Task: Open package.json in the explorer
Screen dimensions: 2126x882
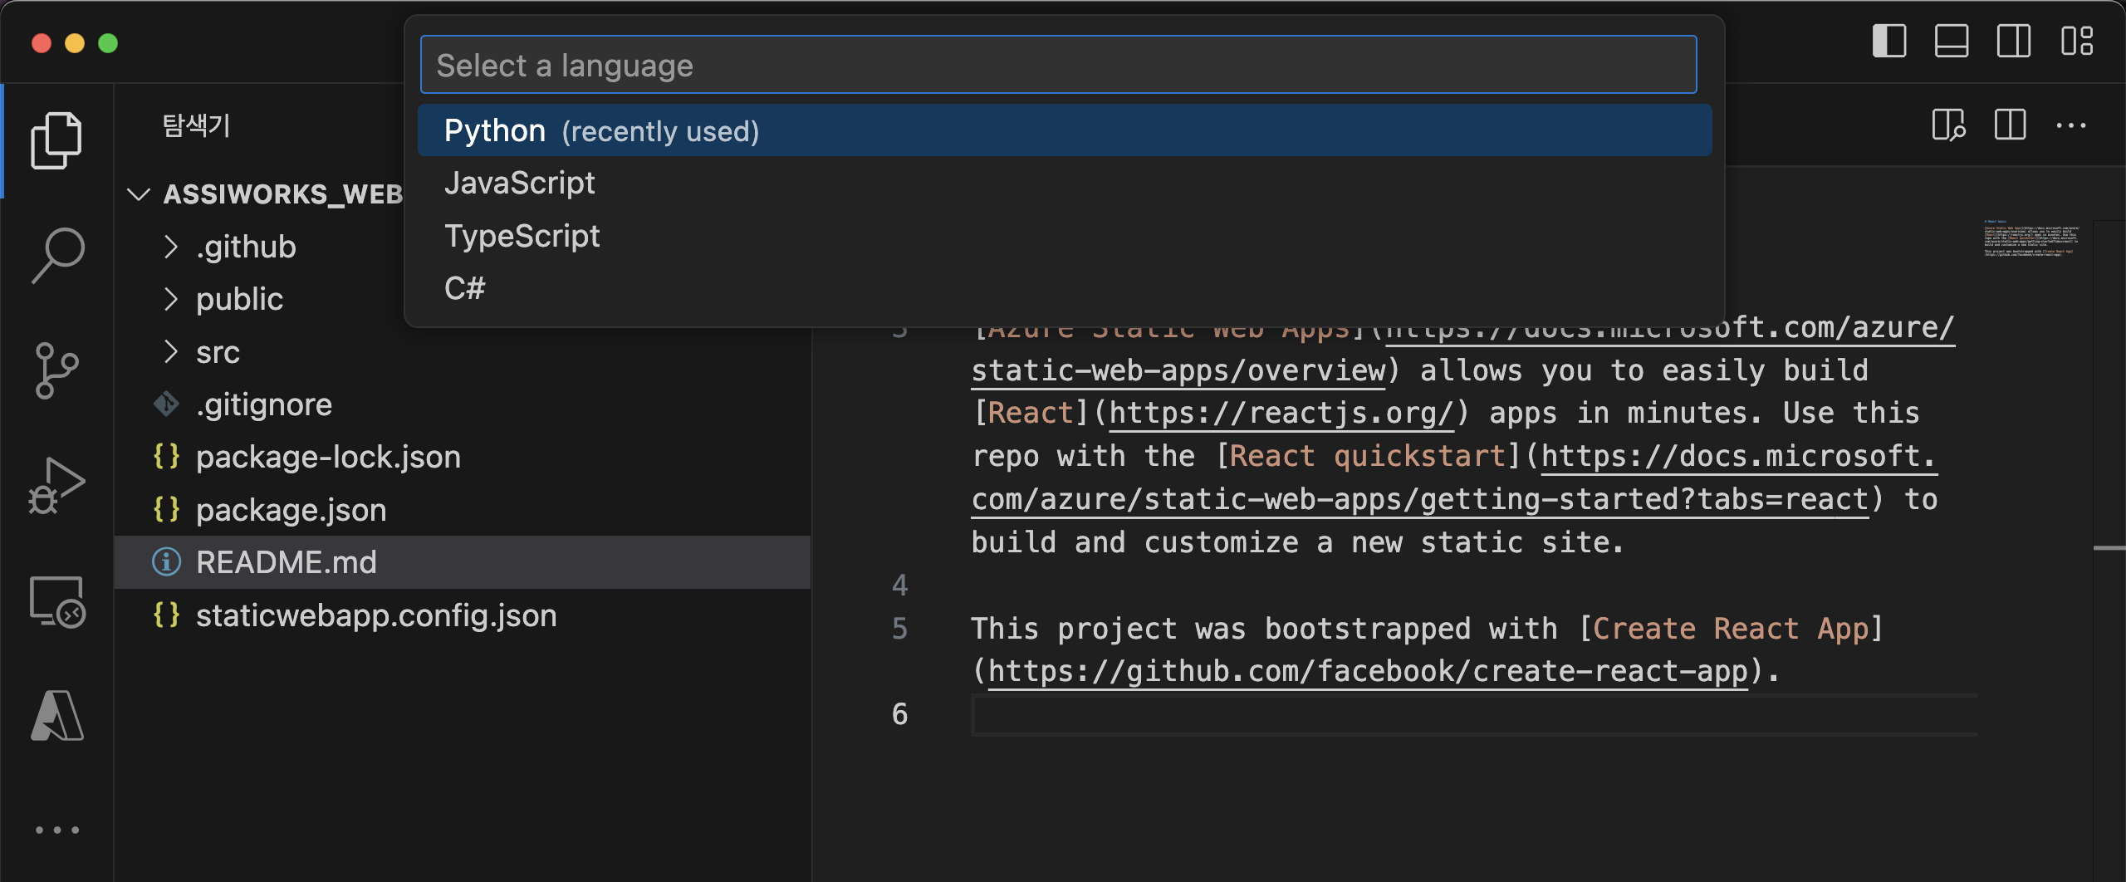Action: click(x=291, y=510)
